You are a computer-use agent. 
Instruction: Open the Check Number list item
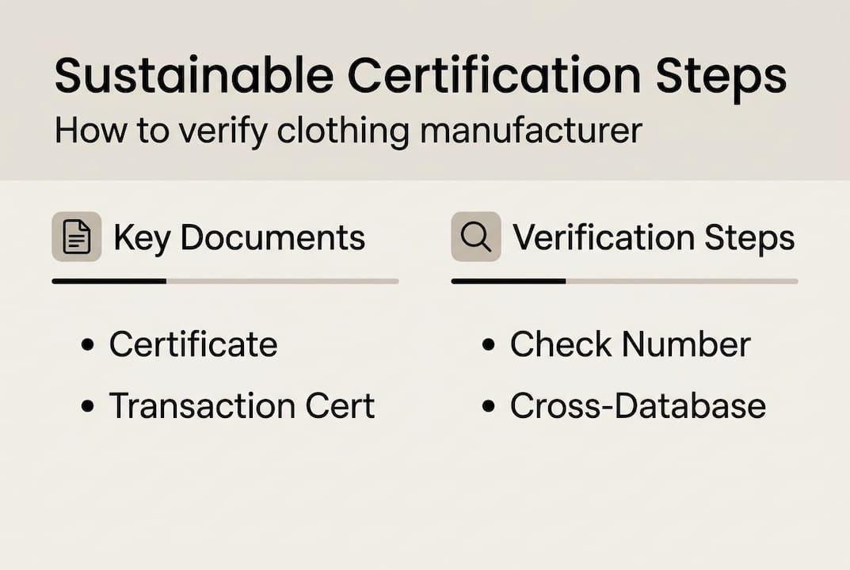630,344
